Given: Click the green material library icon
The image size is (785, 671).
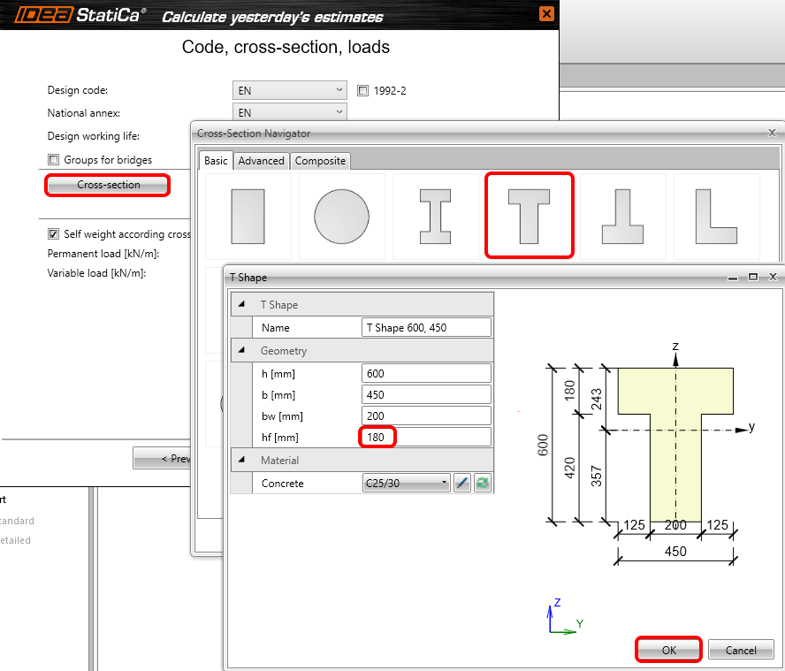Looking at the screenshot, I should tap(482, 484).
